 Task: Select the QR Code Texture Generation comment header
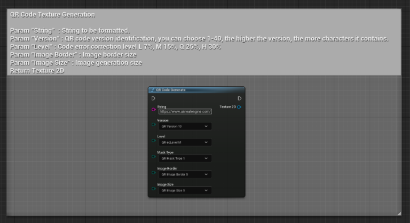coord(52,14)
